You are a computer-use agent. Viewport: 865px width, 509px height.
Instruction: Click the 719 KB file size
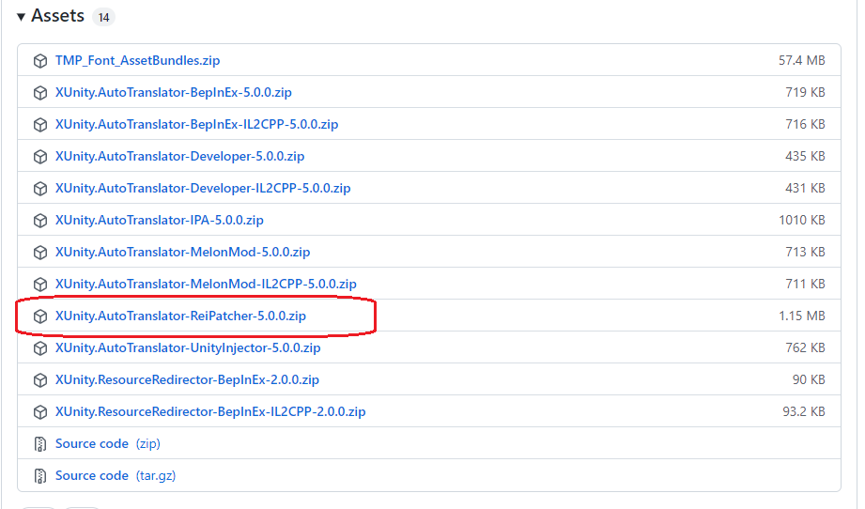[806, 93]
